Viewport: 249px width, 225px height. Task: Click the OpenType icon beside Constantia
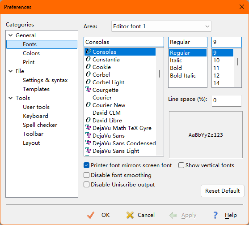click(89, 59)
